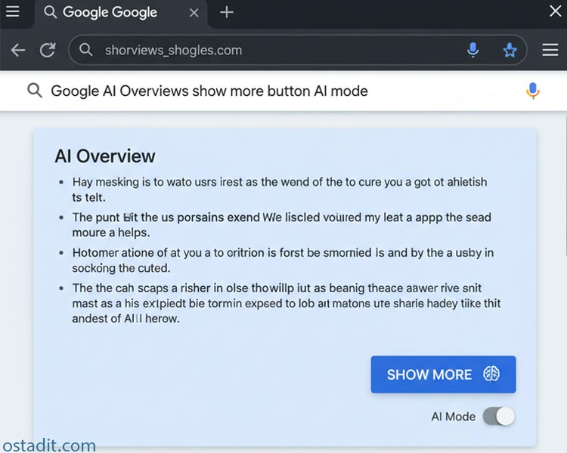Click the ostadit.com watermark link
The image size is (567, 453).
click(48, 445)
